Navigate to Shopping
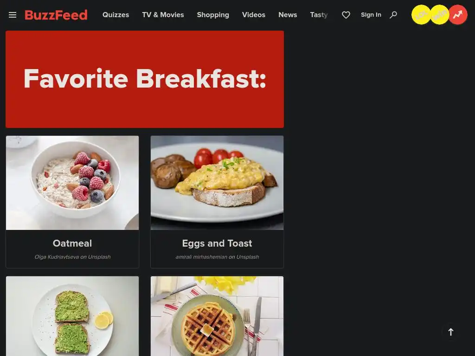The width and height of the screenshot is (475, 356). pyautogui.click(x=213, y=15)
